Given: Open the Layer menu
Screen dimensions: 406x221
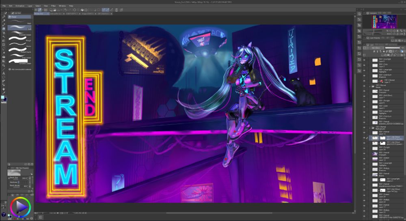Looking at the screenshot, I should (30, 6).
